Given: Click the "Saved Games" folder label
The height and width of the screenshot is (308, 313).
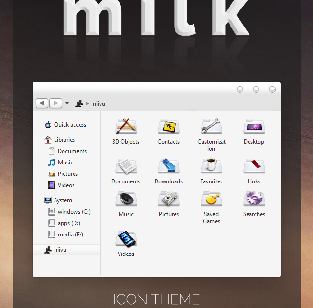Looking at the screenshot, I should 212,217.
